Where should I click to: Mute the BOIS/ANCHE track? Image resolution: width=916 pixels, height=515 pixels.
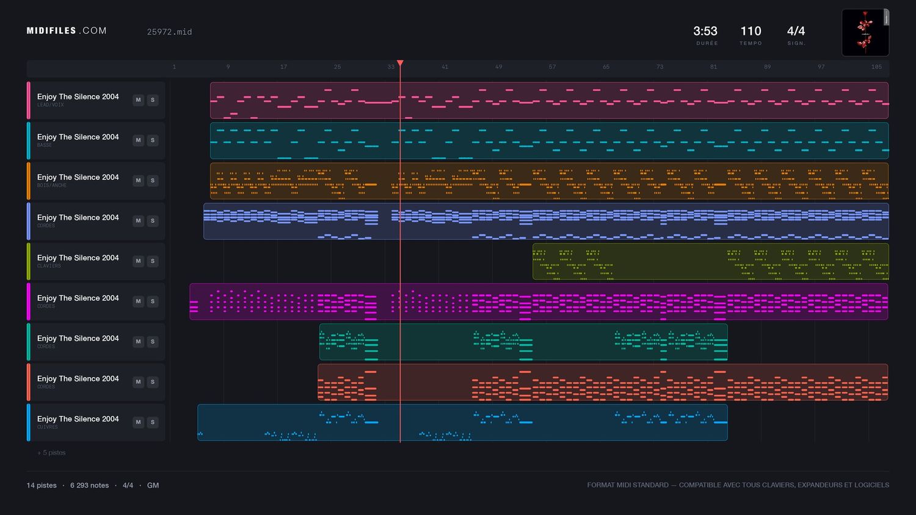pos(138,181)
